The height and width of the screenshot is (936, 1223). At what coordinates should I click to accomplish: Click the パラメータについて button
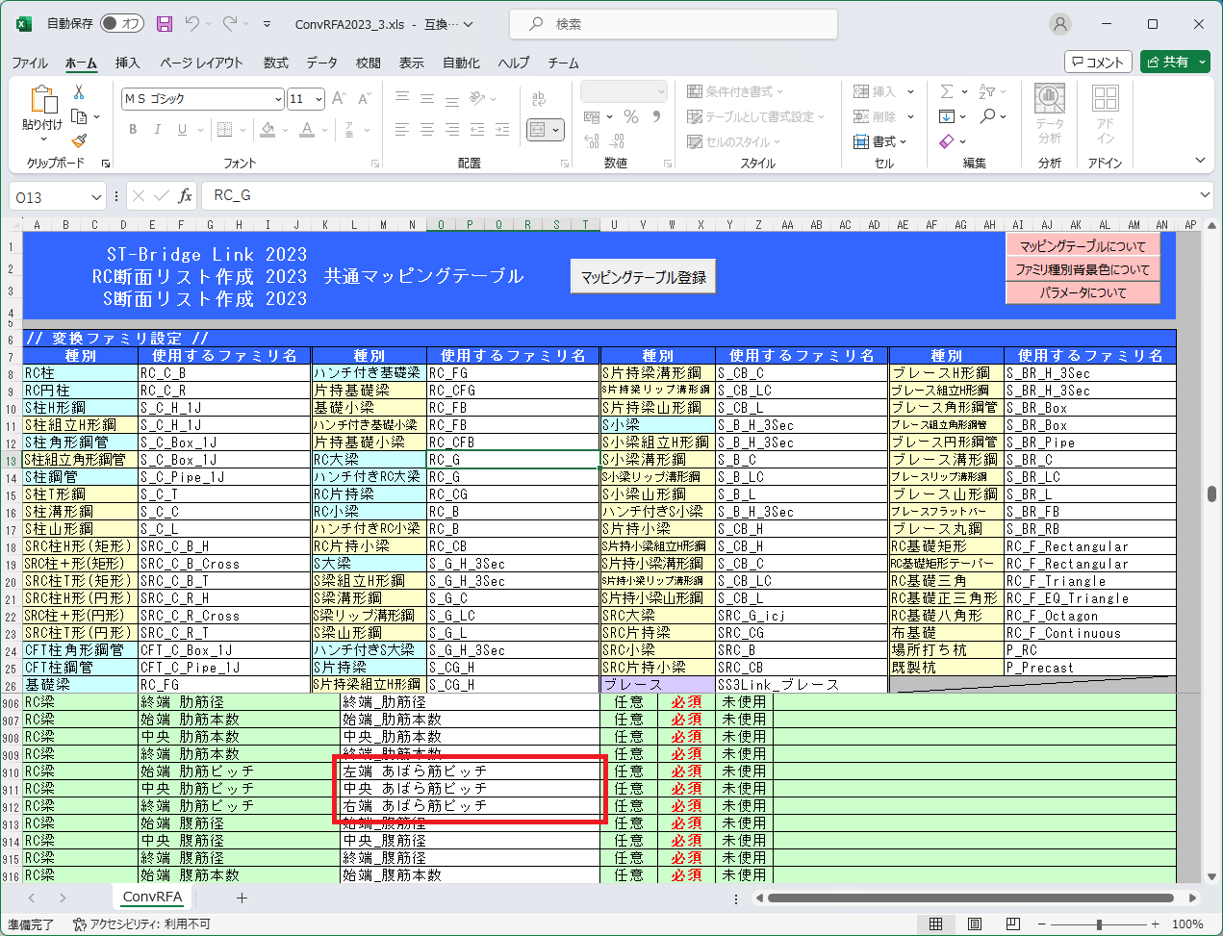[1083, 292]
